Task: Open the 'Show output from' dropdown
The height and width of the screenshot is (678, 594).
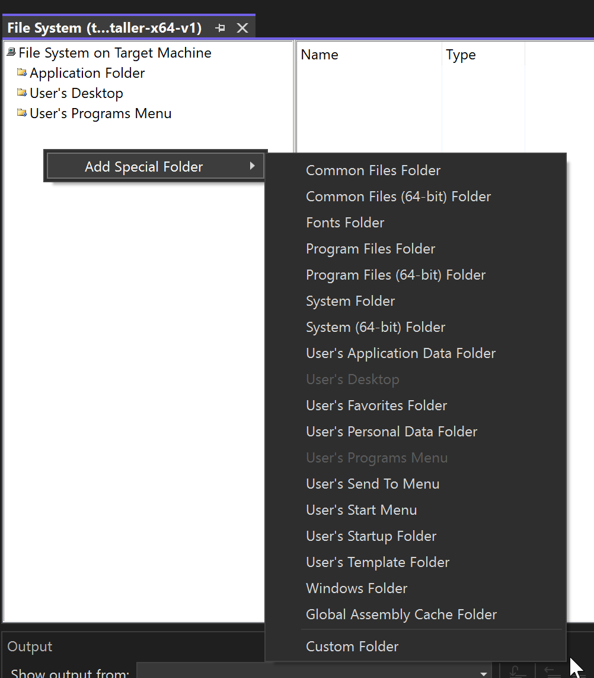Action: click(484, 673)
